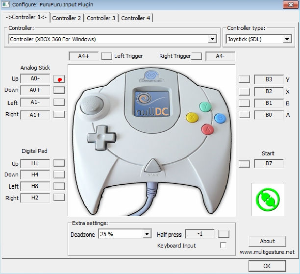Click the A0- Analog Up field
Viewport: 300px width, 274px height.
[35, 78]
